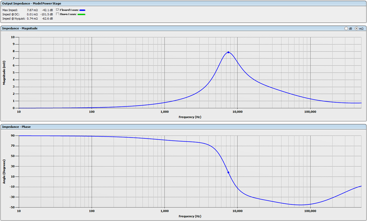Uncheck the Closed Loop checkbox
This screenshot has width=367, height=221.
[58, 10]
